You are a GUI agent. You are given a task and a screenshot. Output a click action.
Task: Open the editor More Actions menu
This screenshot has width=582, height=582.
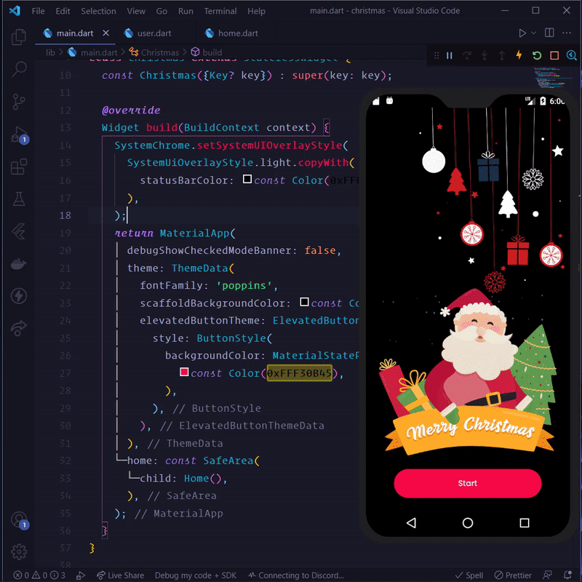[x=567, y=33]
